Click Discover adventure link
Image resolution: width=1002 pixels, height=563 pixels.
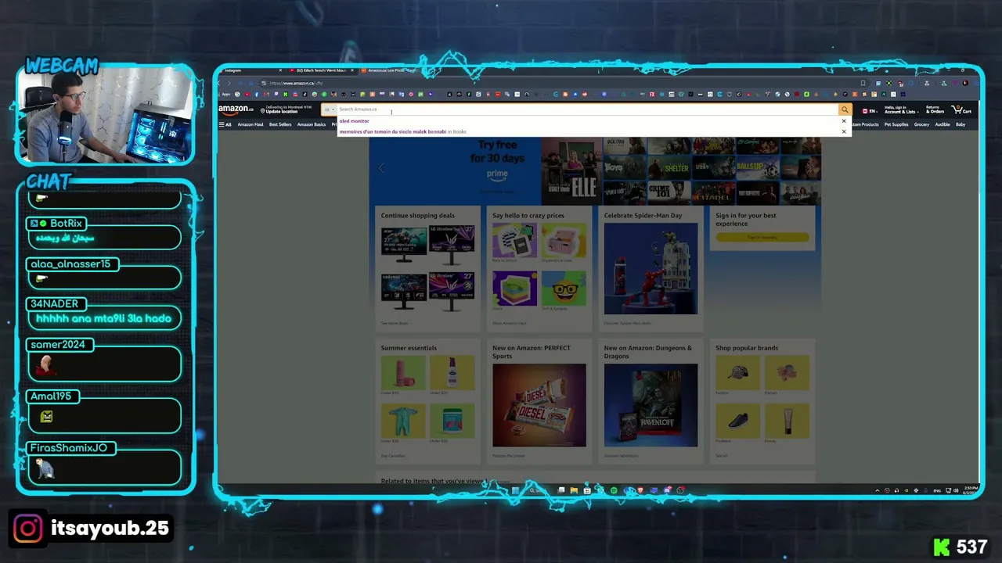(x=622, y=456)
